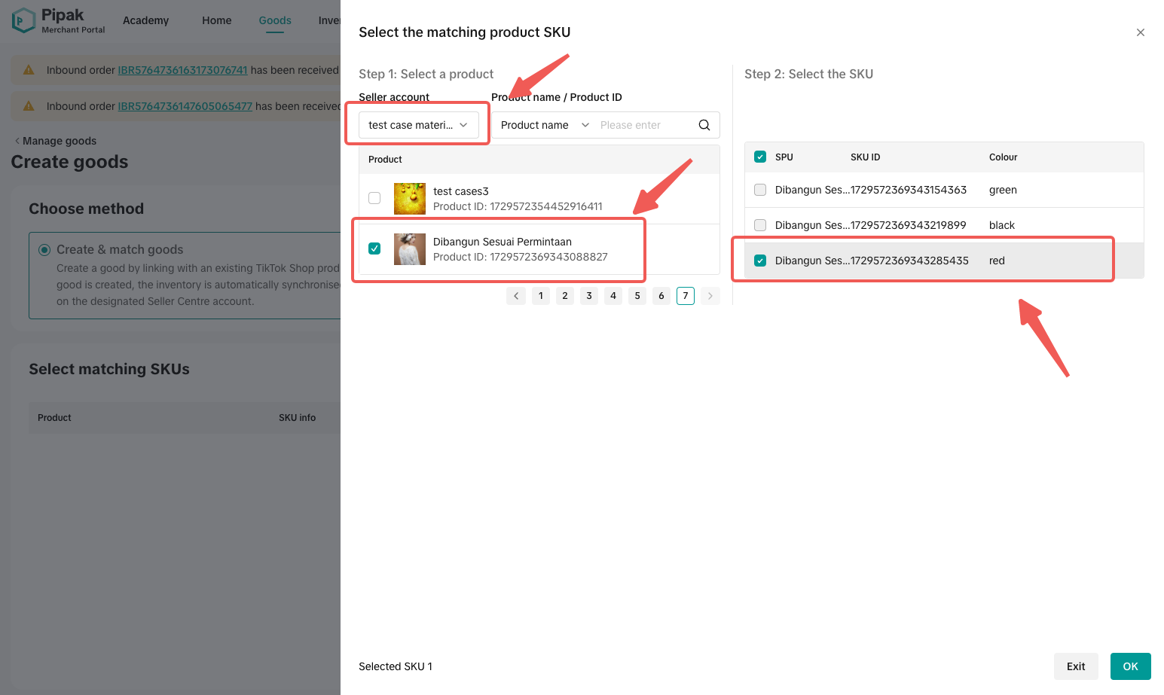
Task: Expand the Product name filter dropdown
Action: coord(544,125)
